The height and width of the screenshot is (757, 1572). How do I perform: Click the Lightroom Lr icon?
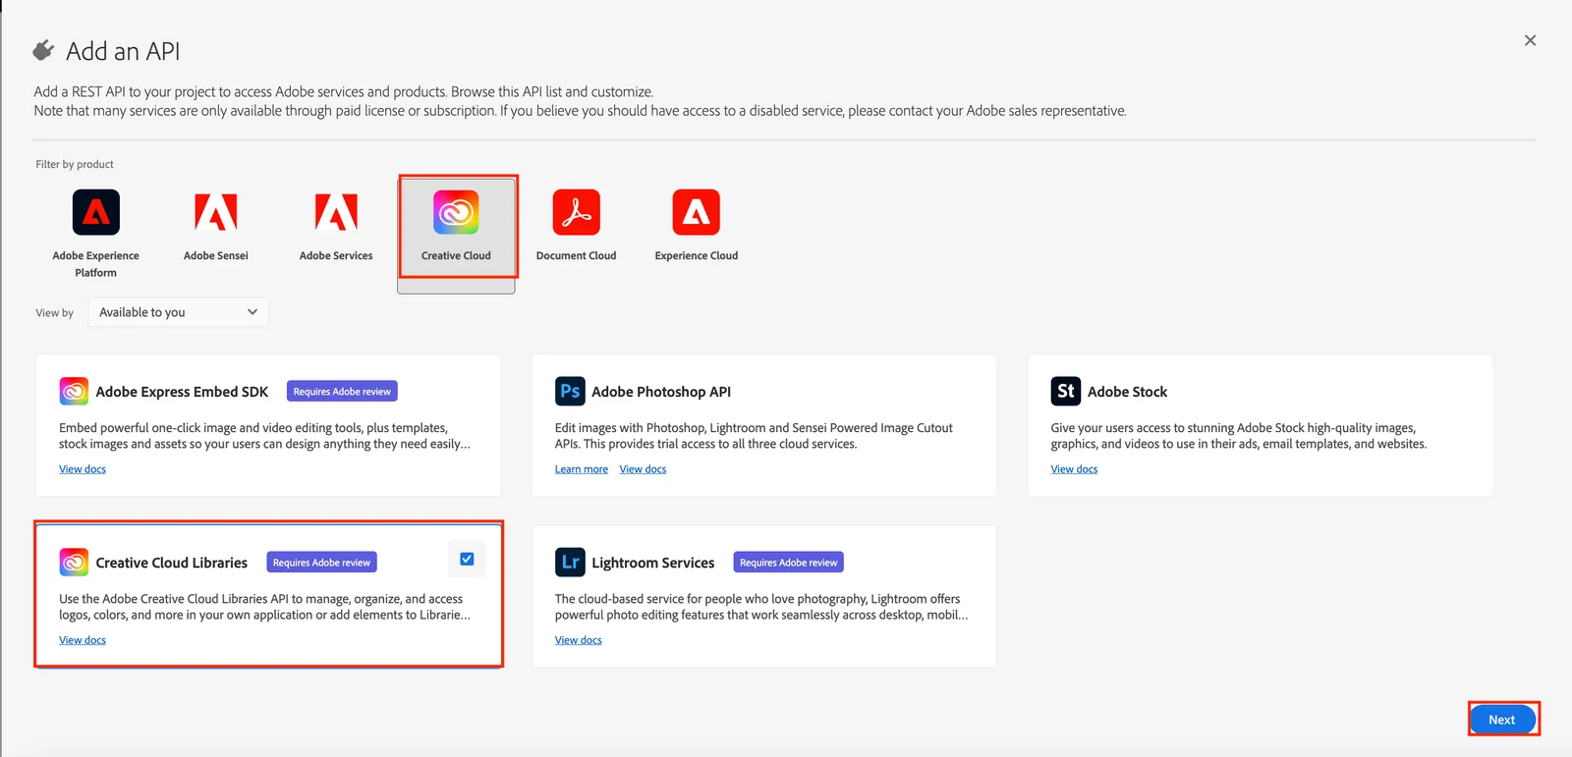click(x=570, y=563)
